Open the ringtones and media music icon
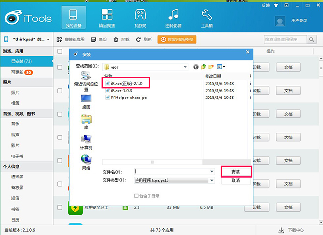This screenshot has height=235, width=323. tap(173, 14)
